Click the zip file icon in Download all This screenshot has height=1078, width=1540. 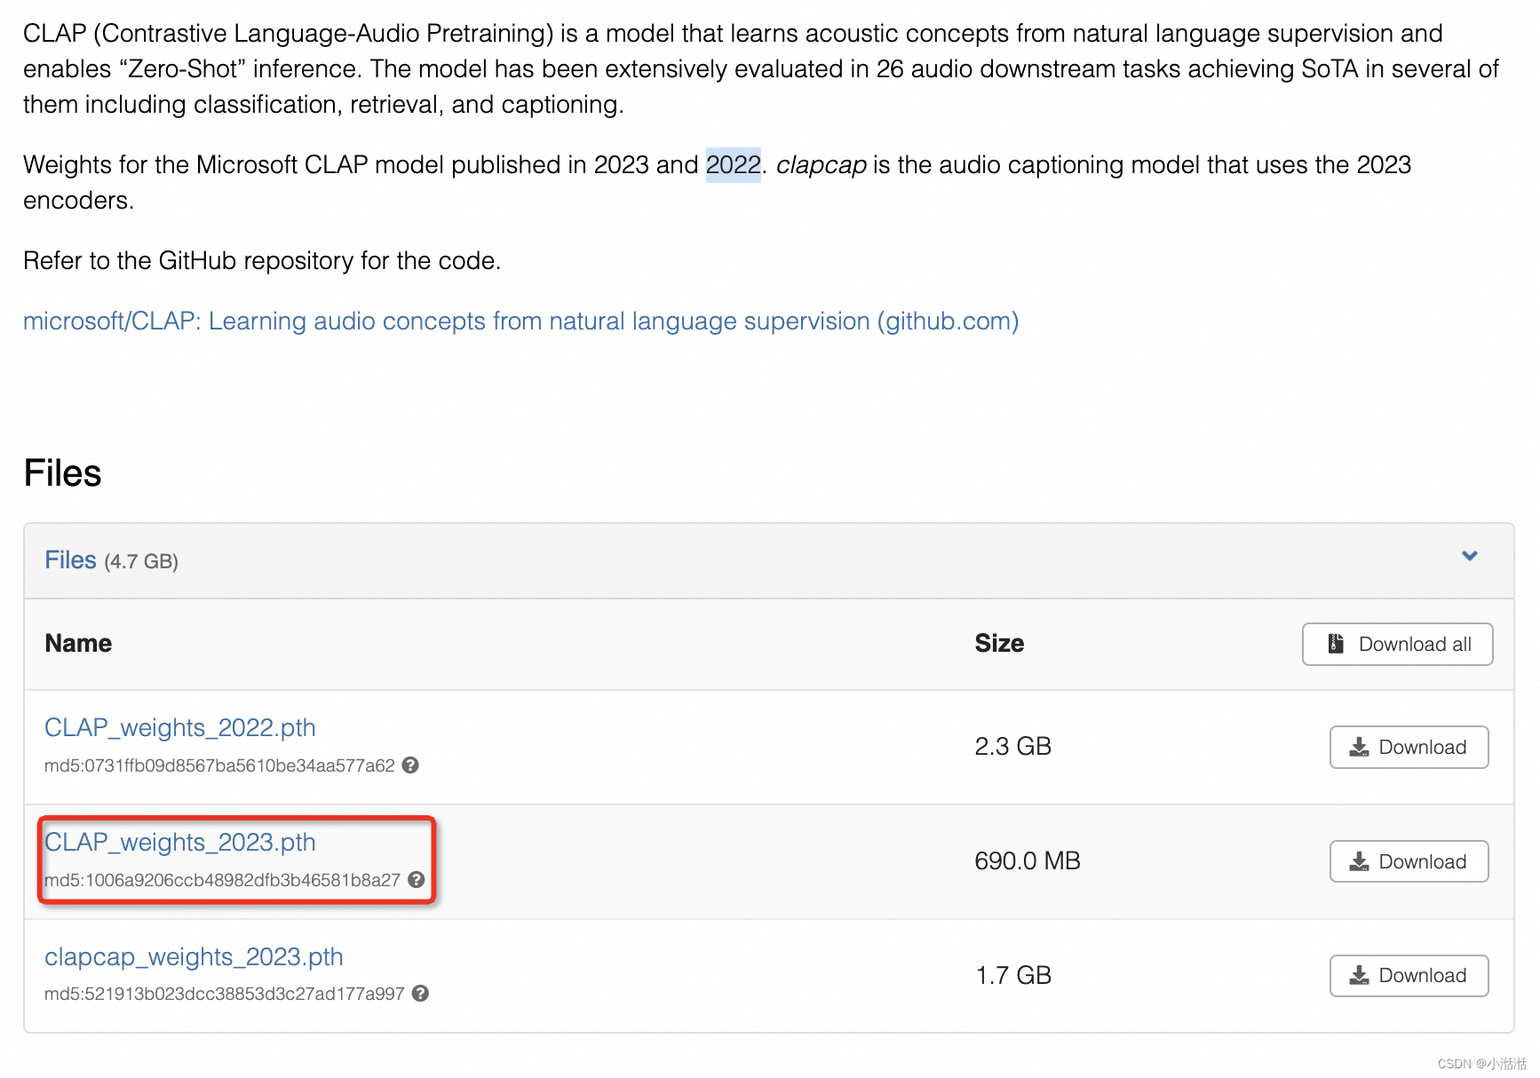[1336, 643]
